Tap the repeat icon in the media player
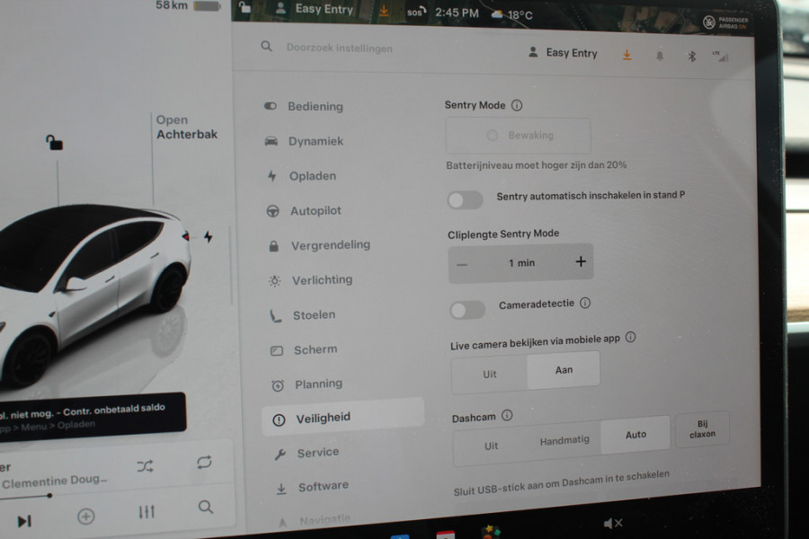 click(x=205, y=463)
